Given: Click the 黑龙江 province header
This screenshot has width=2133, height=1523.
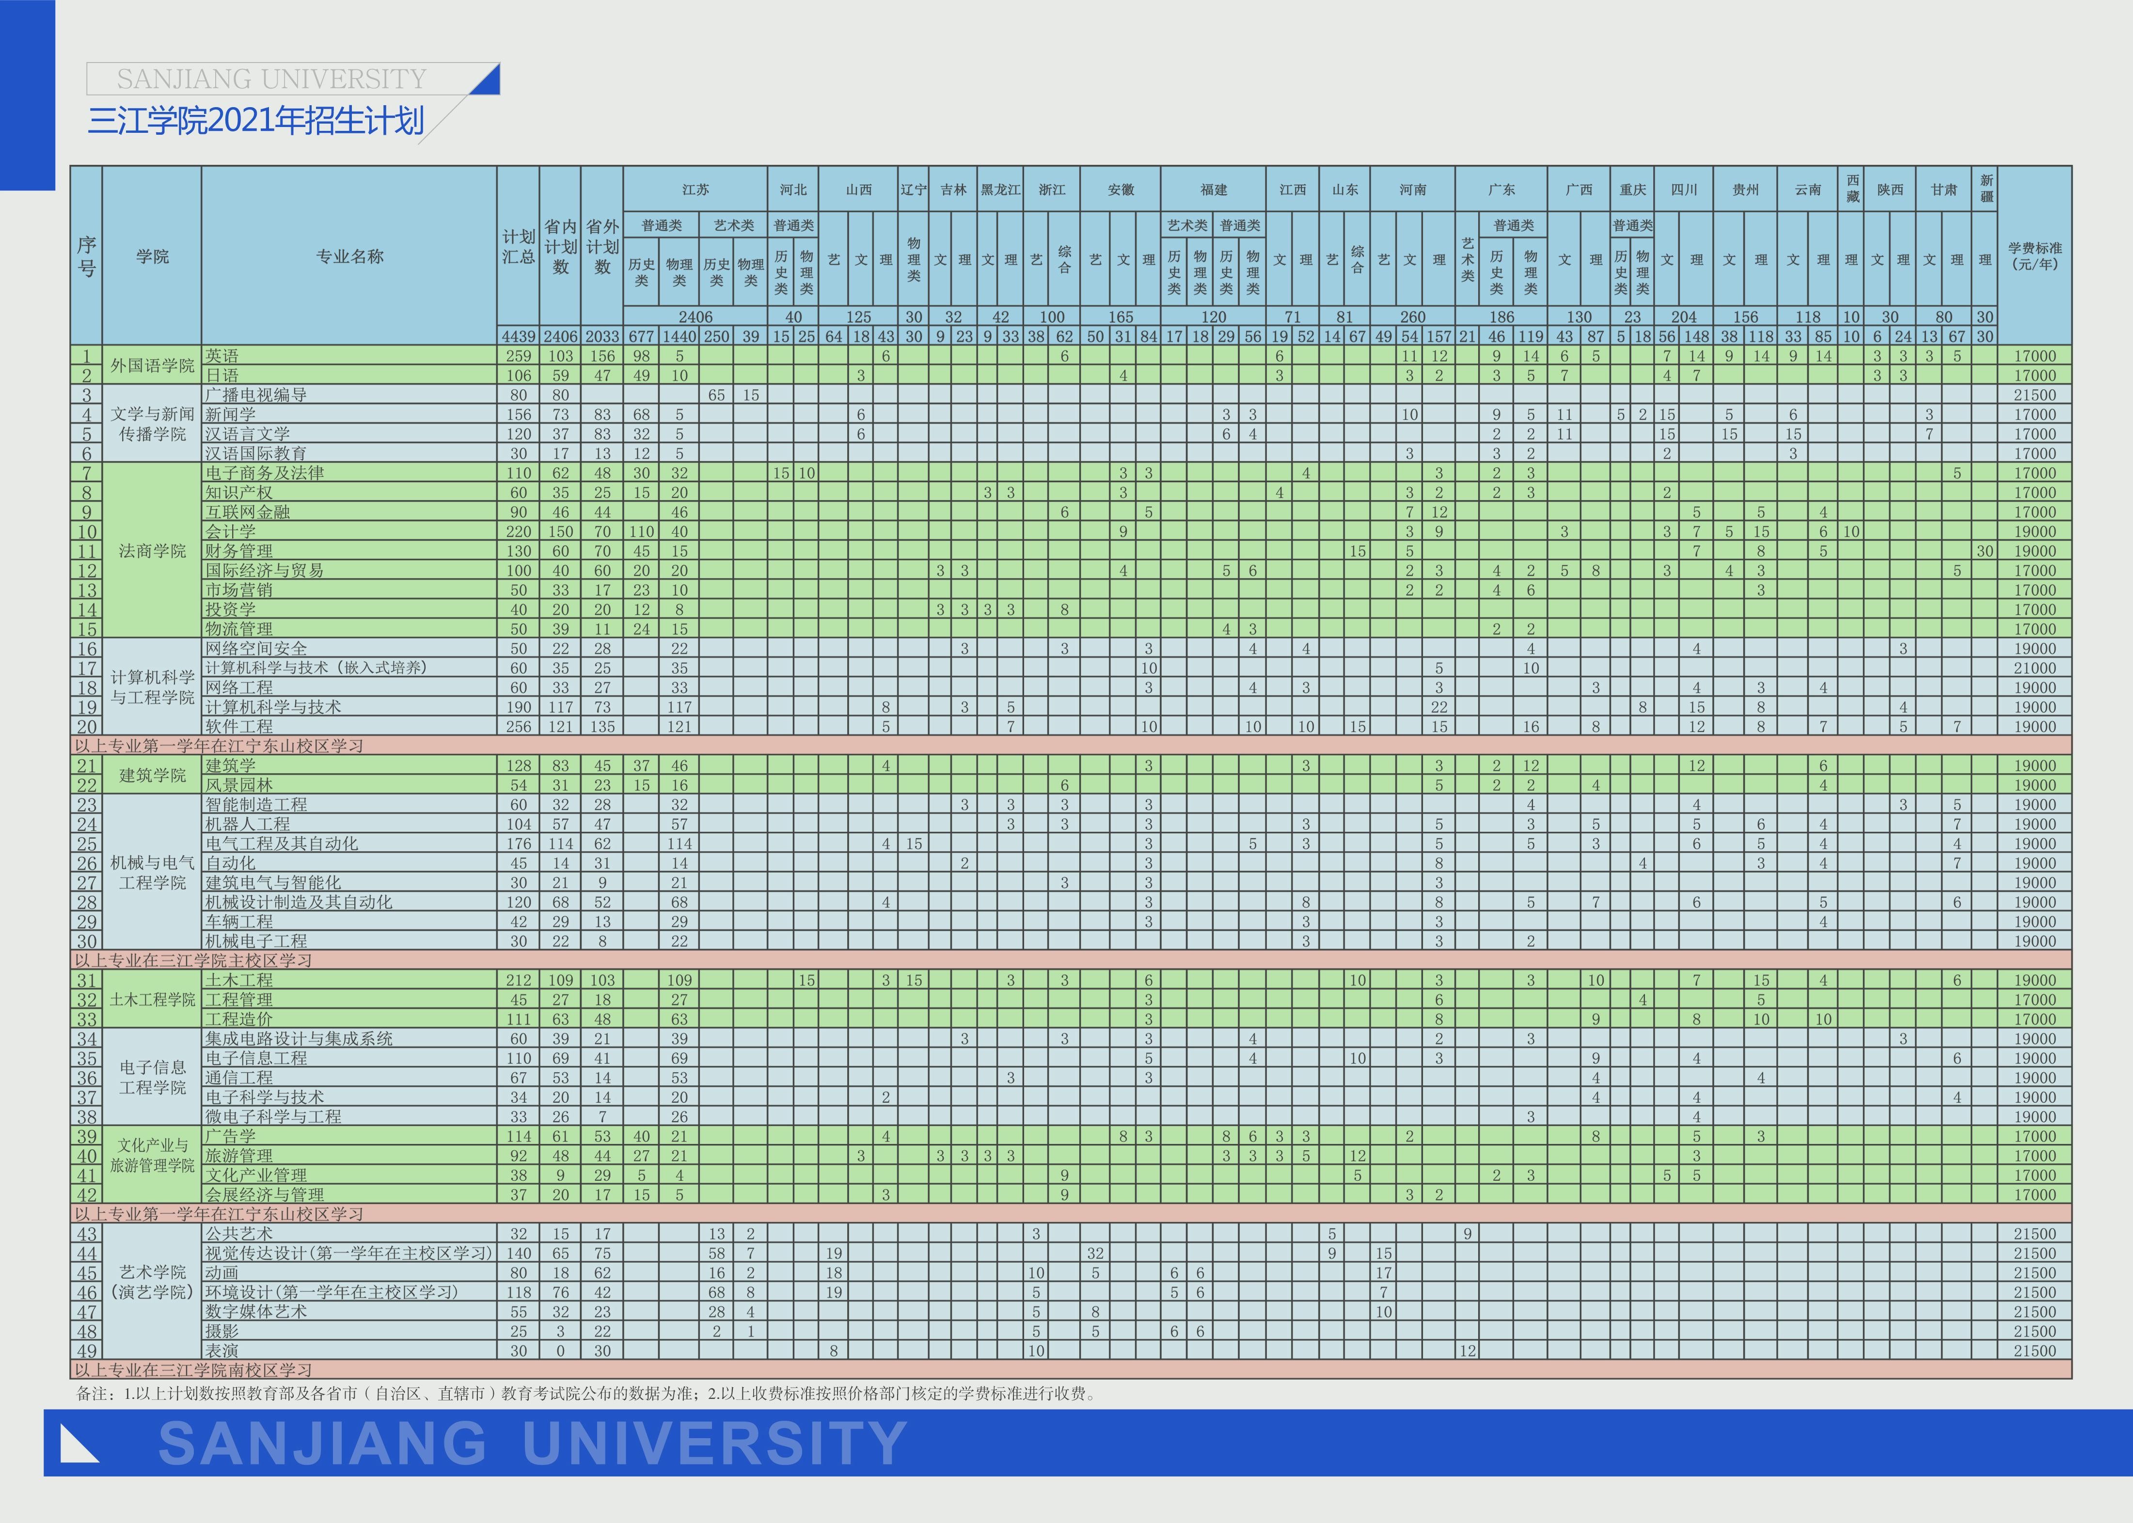Looking at the screenshot, I should point(1000,190).
